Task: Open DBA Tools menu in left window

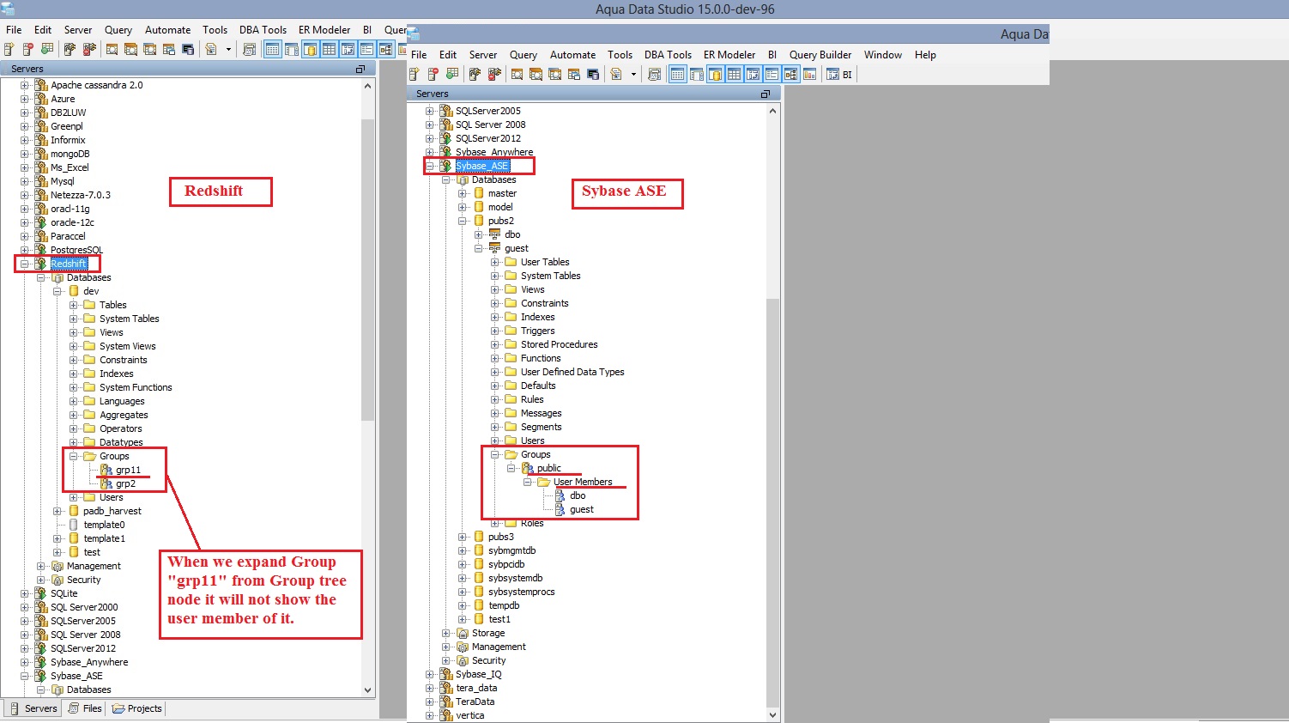Action: click(263, 30)
